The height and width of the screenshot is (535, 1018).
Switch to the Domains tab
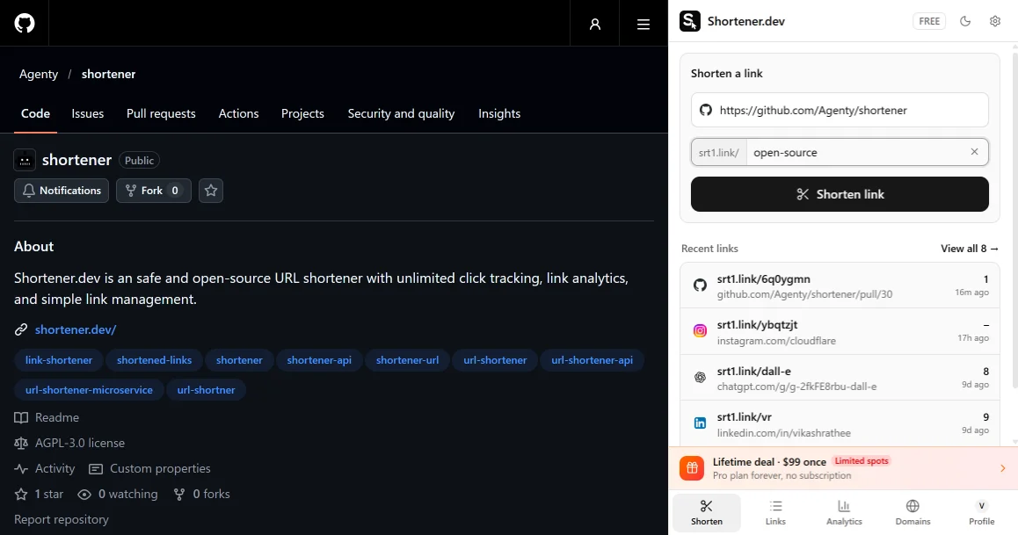tap(913, 512)
